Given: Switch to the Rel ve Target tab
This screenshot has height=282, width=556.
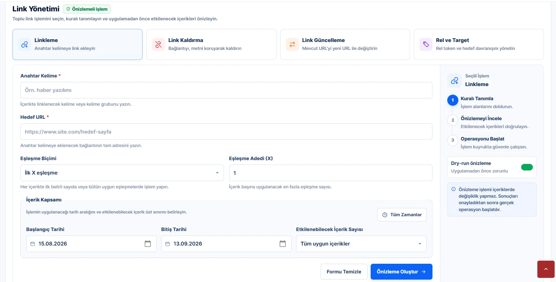Looking at the screenshot, I should click(x=479, y=44).
